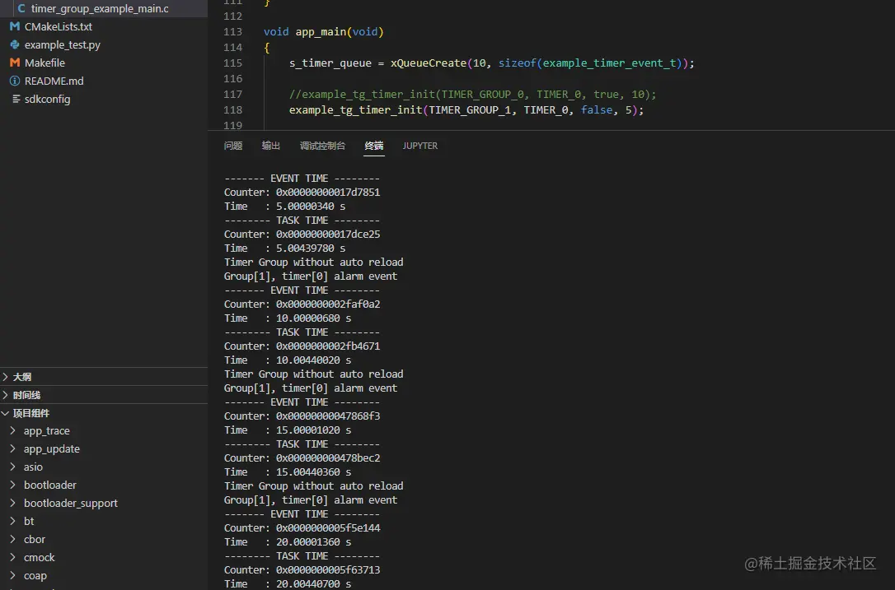Switch to the 问题 panel tab
The image size is (895, 590).
point(233,146)
